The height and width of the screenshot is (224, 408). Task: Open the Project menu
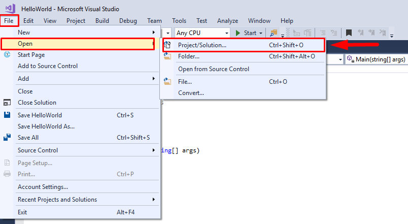(76, 21)
